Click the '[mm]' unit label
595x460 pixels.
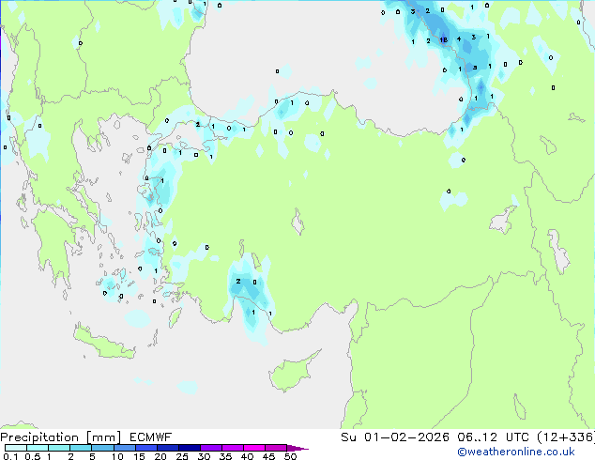pos(103,437)
